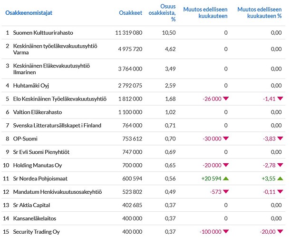Select Valtion Eläkerahasto shareholder name

coord(38,112)
